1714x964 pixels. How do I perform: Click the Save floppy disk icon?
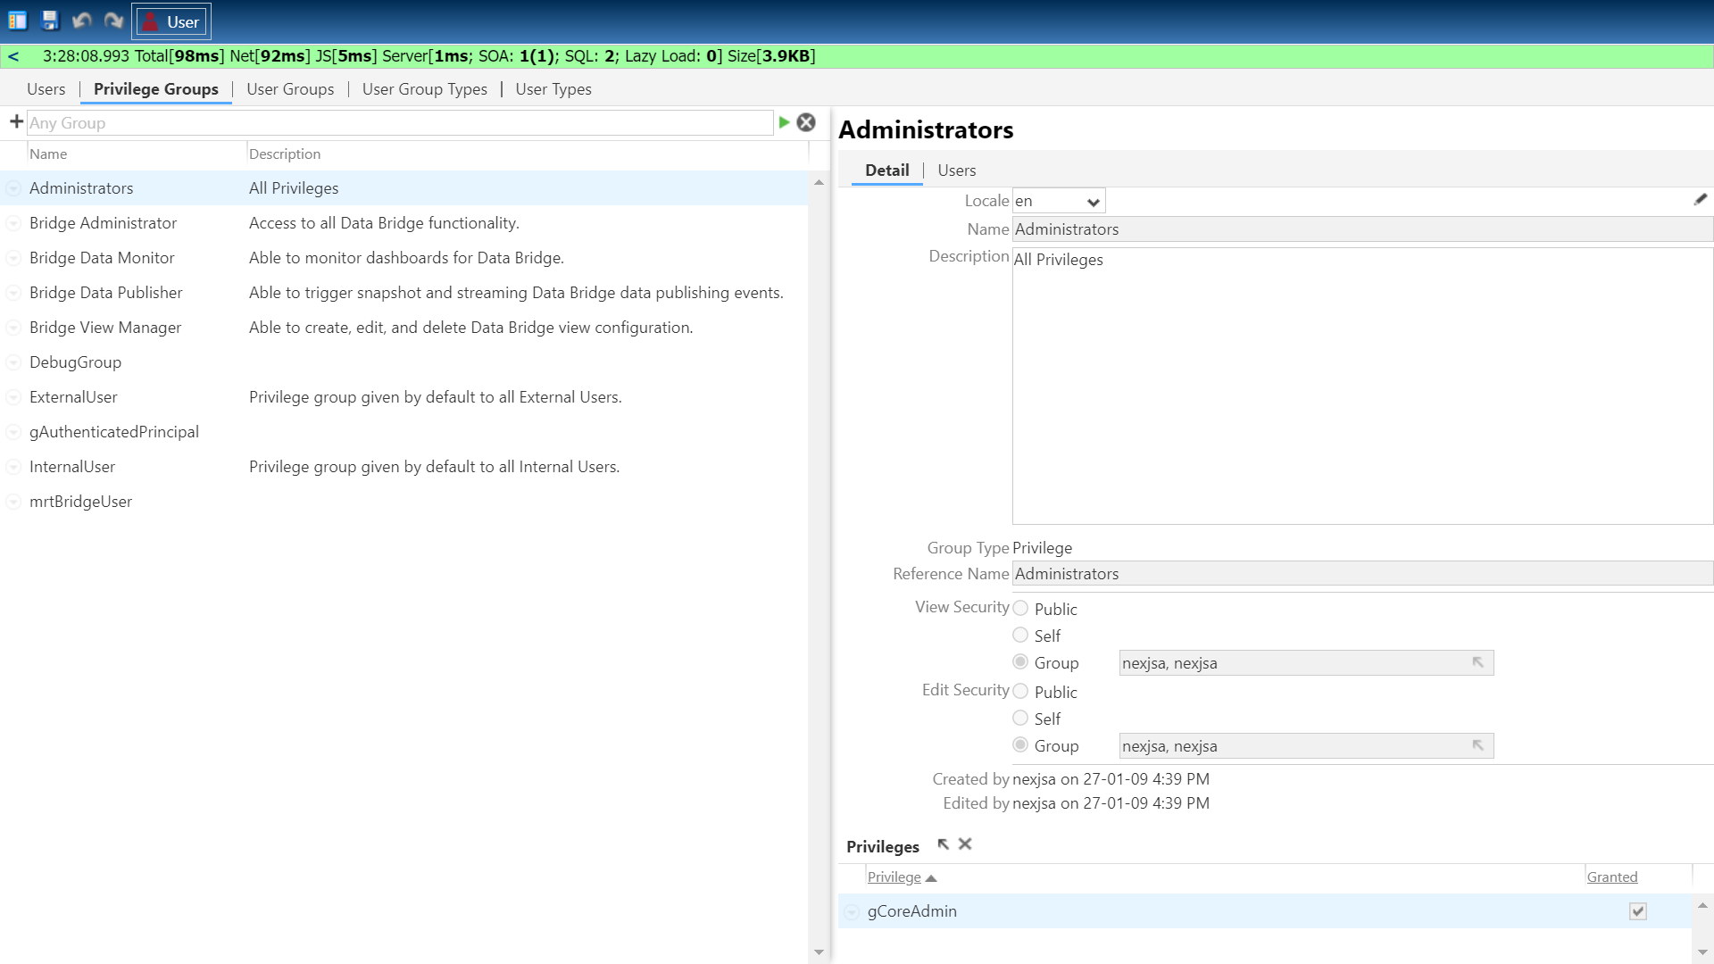pyautogui.click(x=50, y=21)
